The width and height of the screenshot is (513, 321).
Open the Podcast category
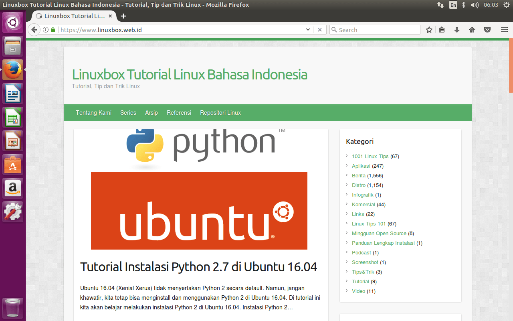click(x=362, y=253)
